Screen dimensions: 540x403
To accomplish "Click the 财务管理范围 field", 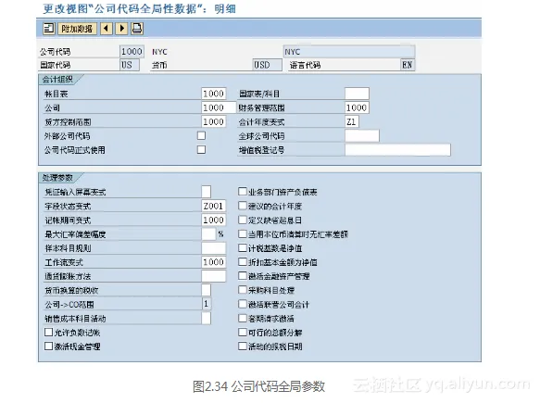I will 357,107.
